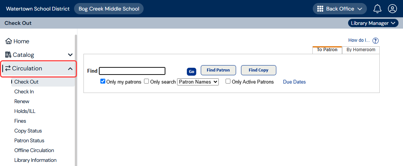403x166 pixels.
Task: Open the Library Manager dropdown
Action: coord(373,23)
